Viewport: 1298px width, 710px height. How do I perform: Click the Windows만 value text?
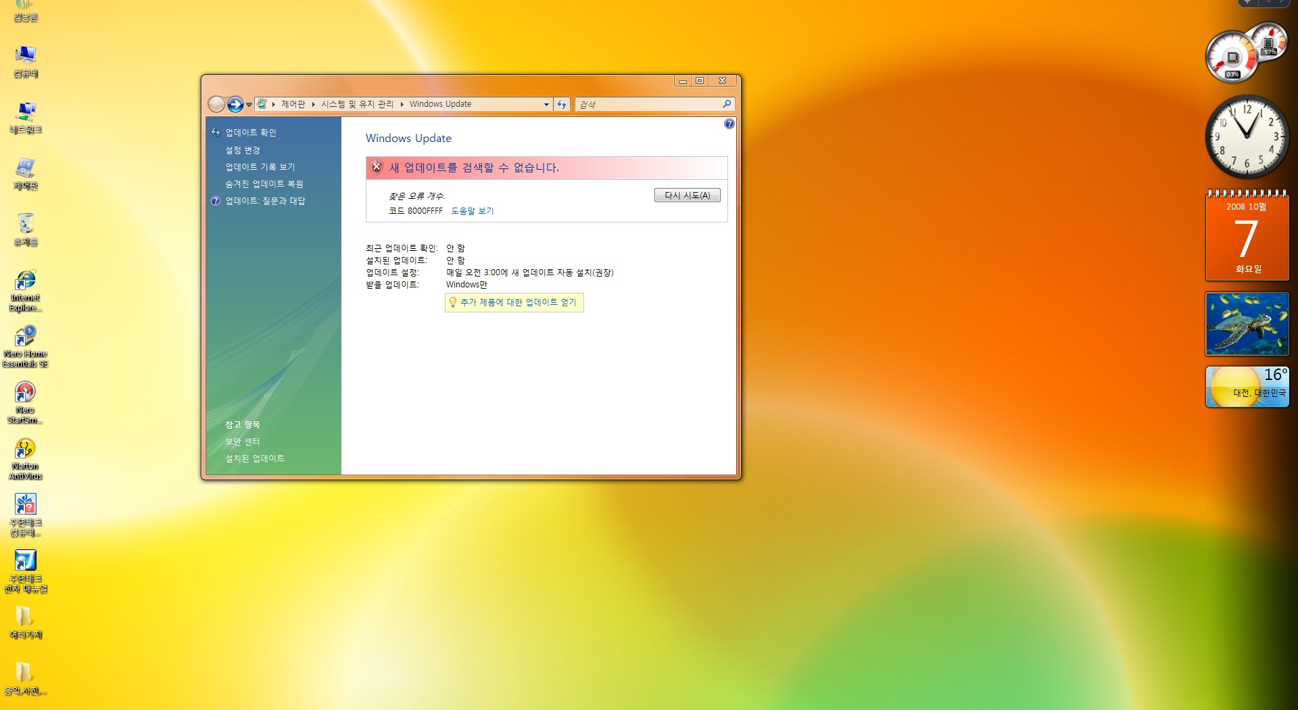coord(466,285)
